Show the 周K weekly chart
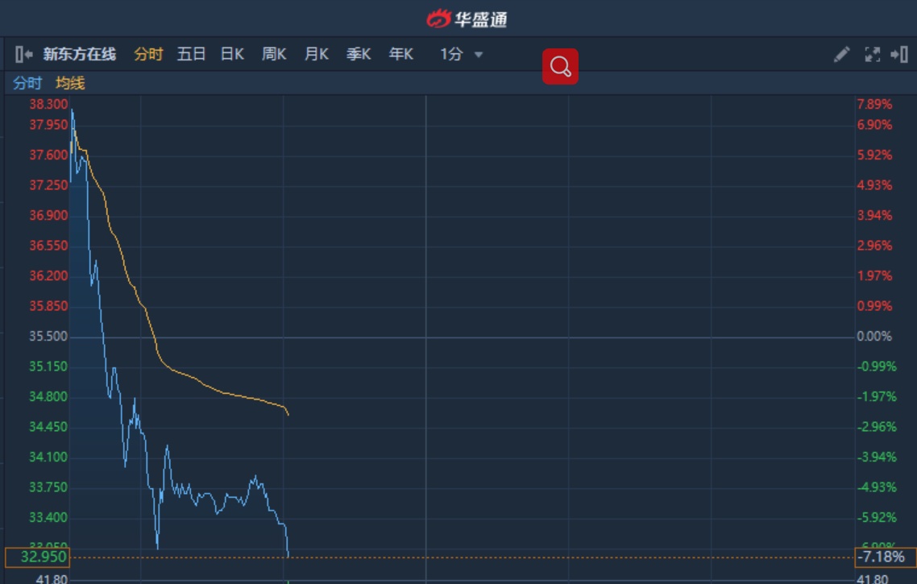917x584 pixels. (274, 55)
